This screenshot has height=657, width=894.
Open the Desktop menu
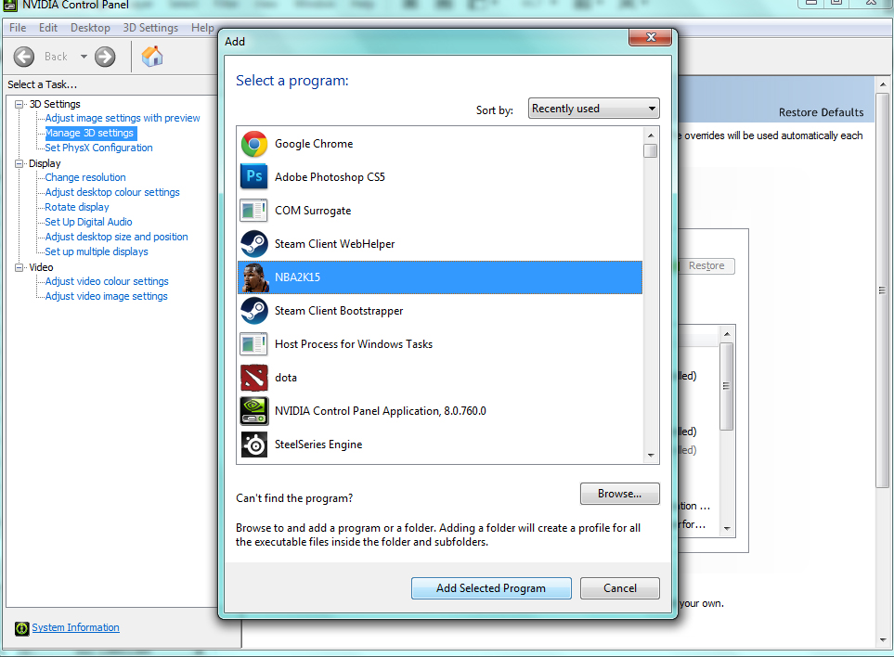[90, 27]
